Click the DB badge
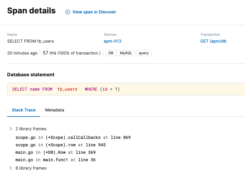The image size is (245, 180). [111, 53]
